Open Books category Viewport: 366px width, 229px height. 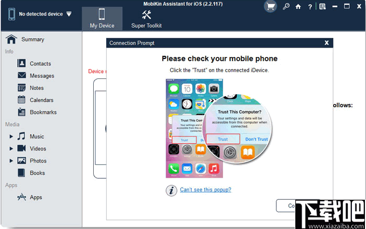[37, 173]
